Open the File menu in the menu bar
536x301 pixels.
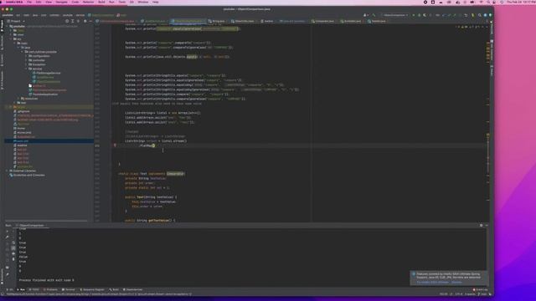(x=29, y=2)
